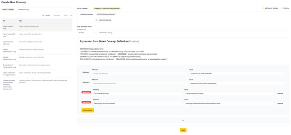Screen dimensions: 291x135
Task: Click the yellow Add Attribute button
Action: pos(88,110)
